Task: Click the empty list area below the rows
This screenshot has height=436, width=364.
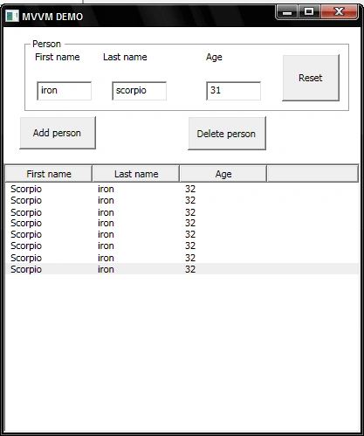Action: [182, 352]
